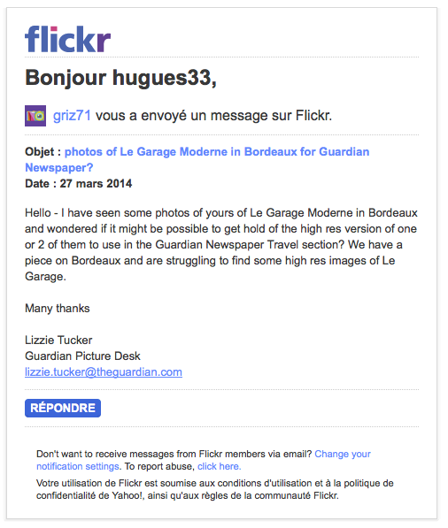Screen dimensions: 448x528
Task: Click the Yahoo! terms paragraph in the footer
Action: pos(215,489)
